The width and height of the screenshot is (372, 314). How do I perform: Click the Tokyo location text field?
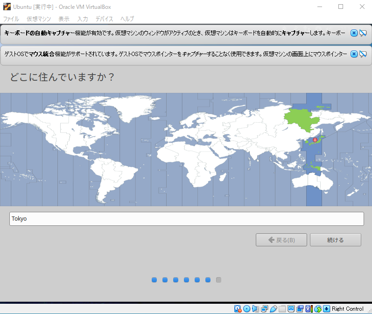click(187, 219)
